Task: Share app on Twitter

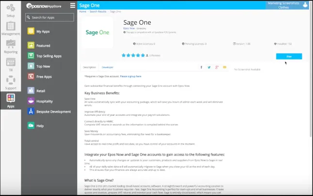Action: [x=209, y=67]
